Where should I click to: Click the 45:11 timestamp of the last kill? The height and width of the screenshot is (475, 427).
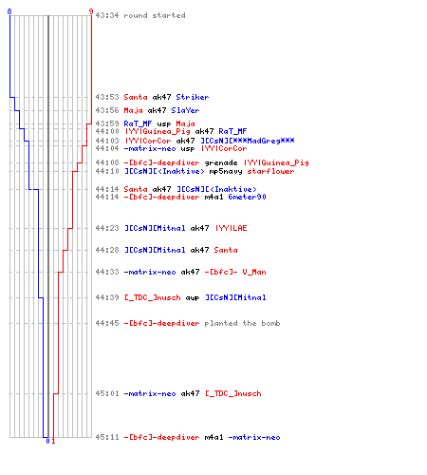(107, 437)
